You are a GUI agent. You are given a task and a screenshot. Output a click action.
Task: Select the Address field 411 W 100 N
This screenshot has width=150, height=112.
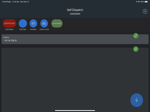75,39
